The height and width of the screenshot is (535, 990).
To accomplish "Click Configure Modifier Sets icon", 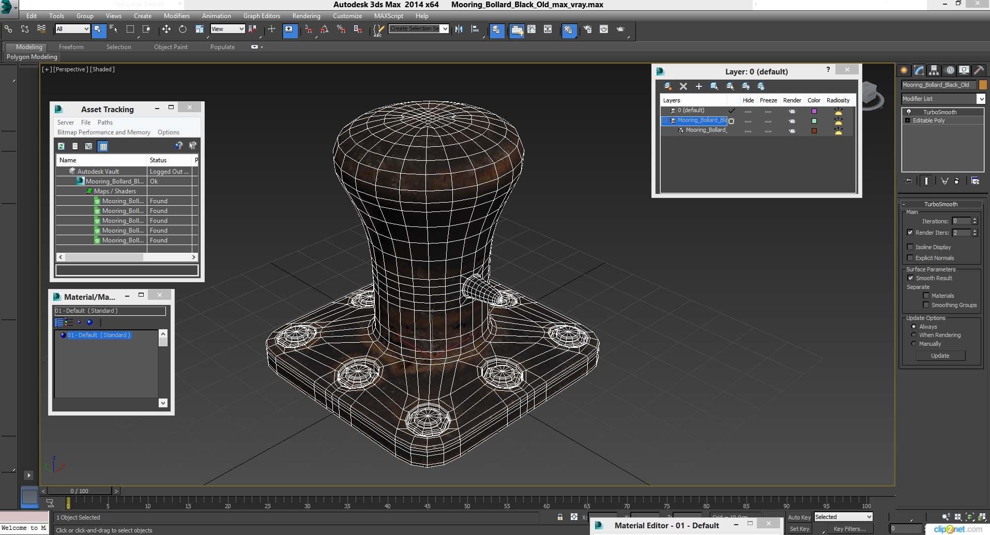I will tap(976, 181).
